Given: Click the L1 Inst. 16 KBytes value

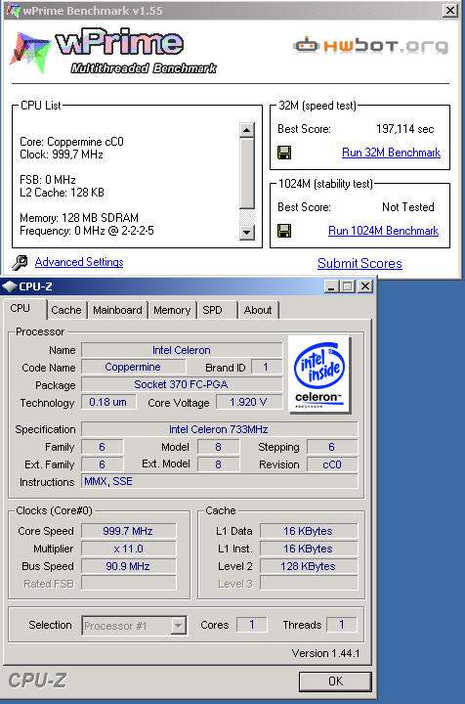Looking at the screenshot, I should [309, 550].
